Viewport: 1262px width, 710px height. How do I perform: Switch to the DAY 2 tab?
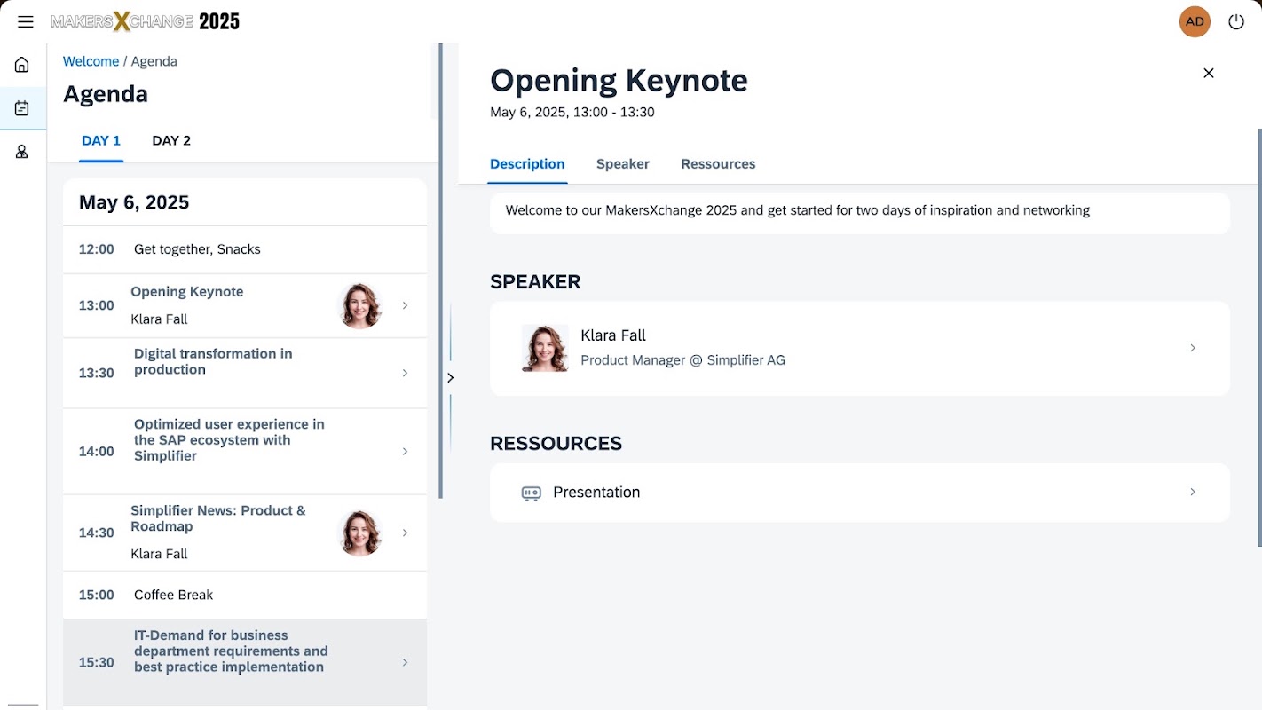click(x=171, y=140)
